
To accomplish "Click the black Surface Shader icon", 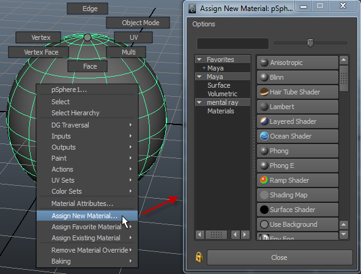I will (x=264, y=210).
